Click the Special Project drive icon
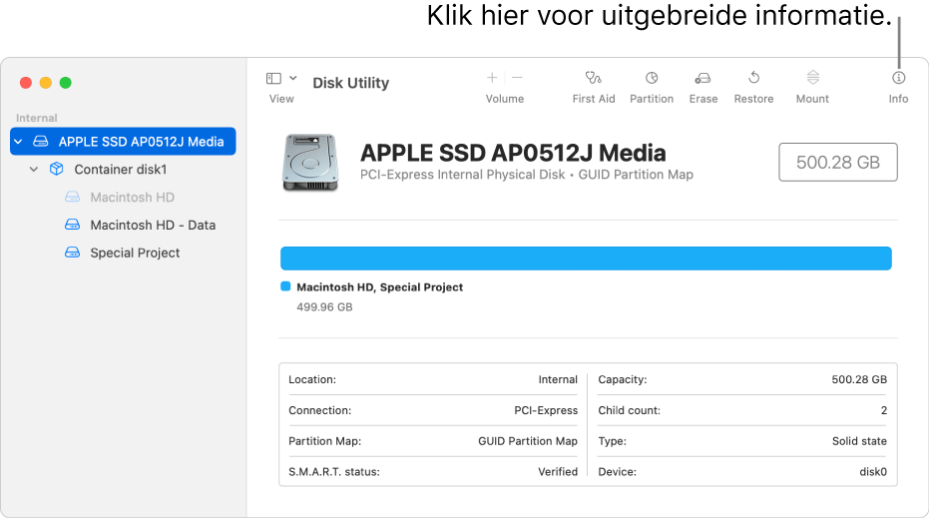 (72, 253)
